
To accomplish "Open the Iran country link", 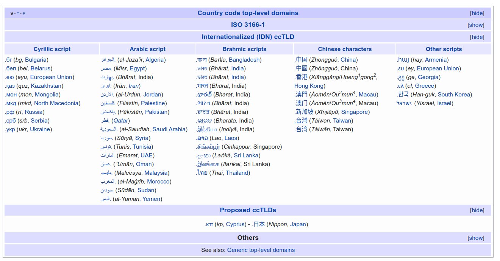I will click(134, 86).
